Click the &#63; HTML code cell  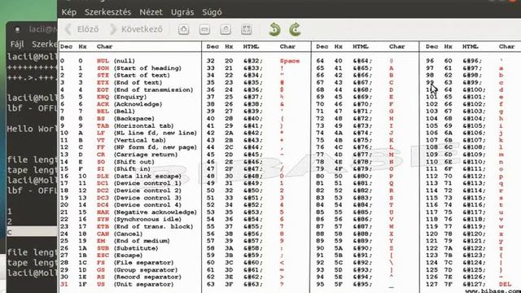point(253,284)
